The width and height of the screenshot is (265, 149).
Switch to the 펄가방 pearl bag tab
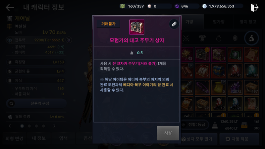(x=219, y=22)
